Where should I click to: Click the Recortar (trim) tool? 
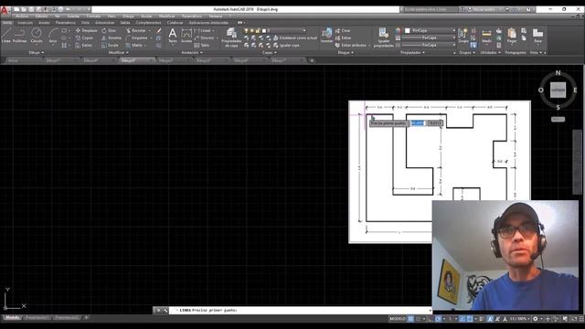pos(136,30)
